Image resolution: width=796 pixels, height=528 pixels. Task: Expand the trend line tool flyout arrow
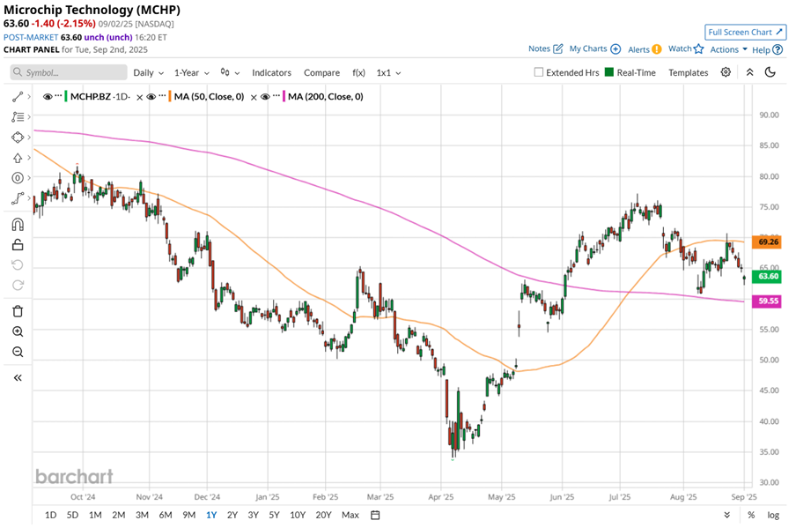coord(29,97)
